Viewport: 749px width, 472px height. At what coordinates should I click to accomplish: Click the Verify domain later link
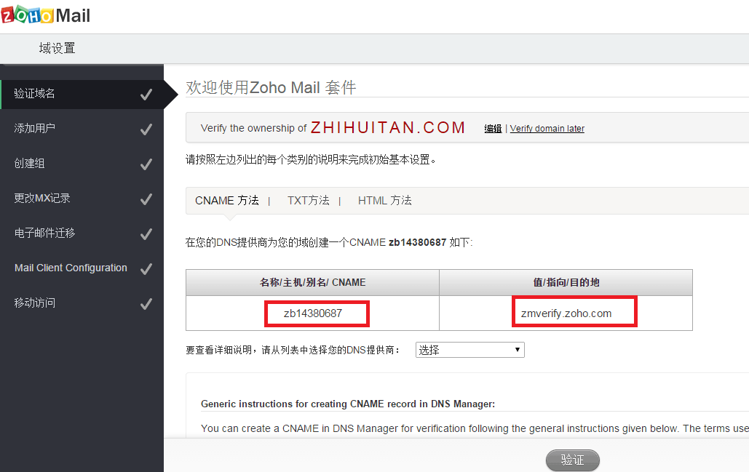(547, 129)
